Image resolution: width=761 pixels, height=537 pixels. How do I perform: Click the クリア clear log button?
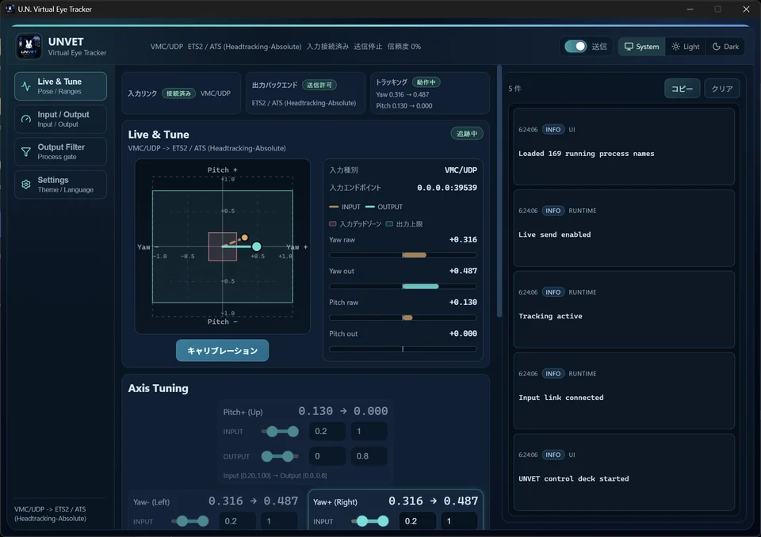(722, 88)
